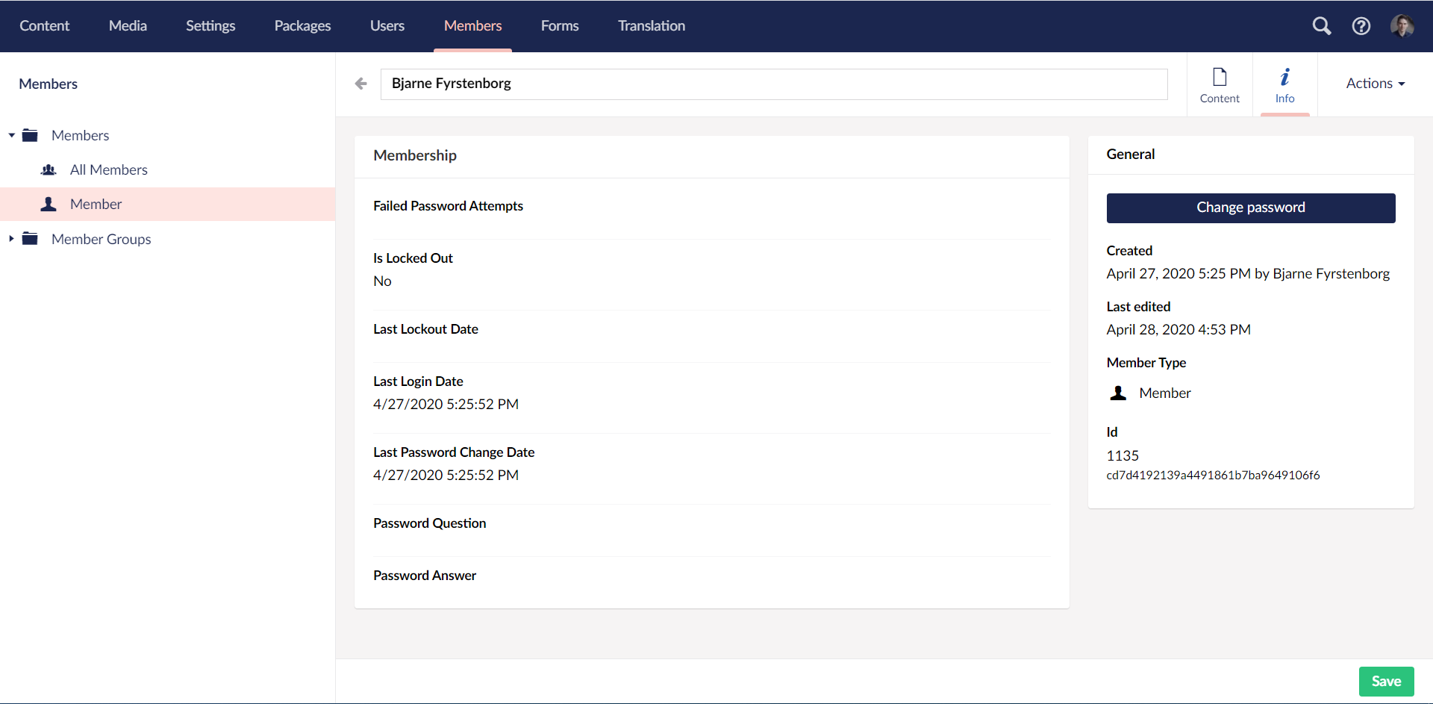Image resolution: width=1433 pixels, height=704 pixels.
Task: Click the user avatar in the top bar
Action: 1403,25
